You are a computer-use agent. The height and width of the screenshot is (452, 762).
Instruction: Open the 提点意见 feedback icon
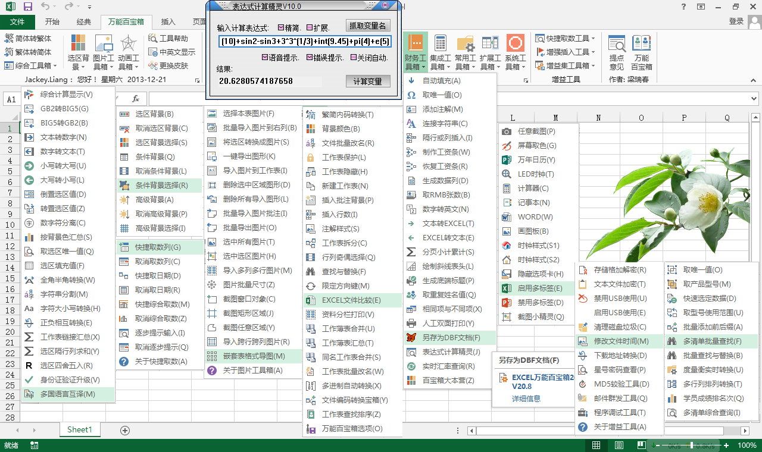[x=617, y=43]
